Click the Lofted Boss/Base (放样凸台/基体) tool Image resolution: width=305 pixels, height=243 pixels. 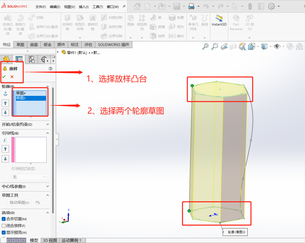click(x=43, y=27)
